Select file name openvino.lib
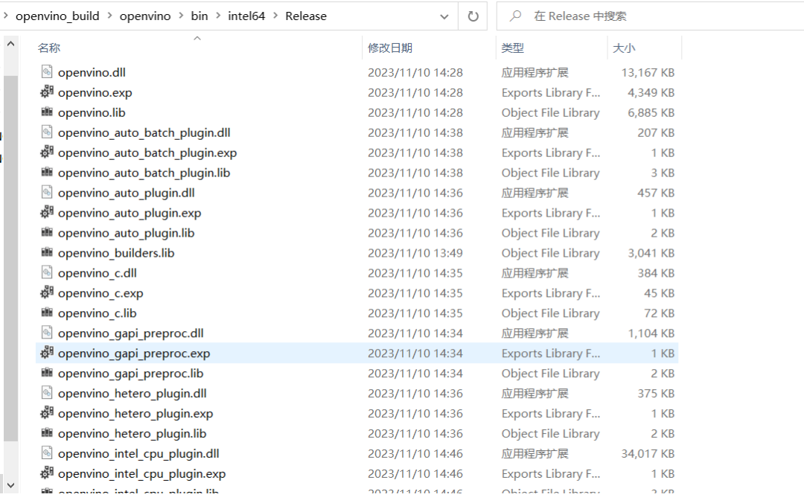 (x=92, y=112)
